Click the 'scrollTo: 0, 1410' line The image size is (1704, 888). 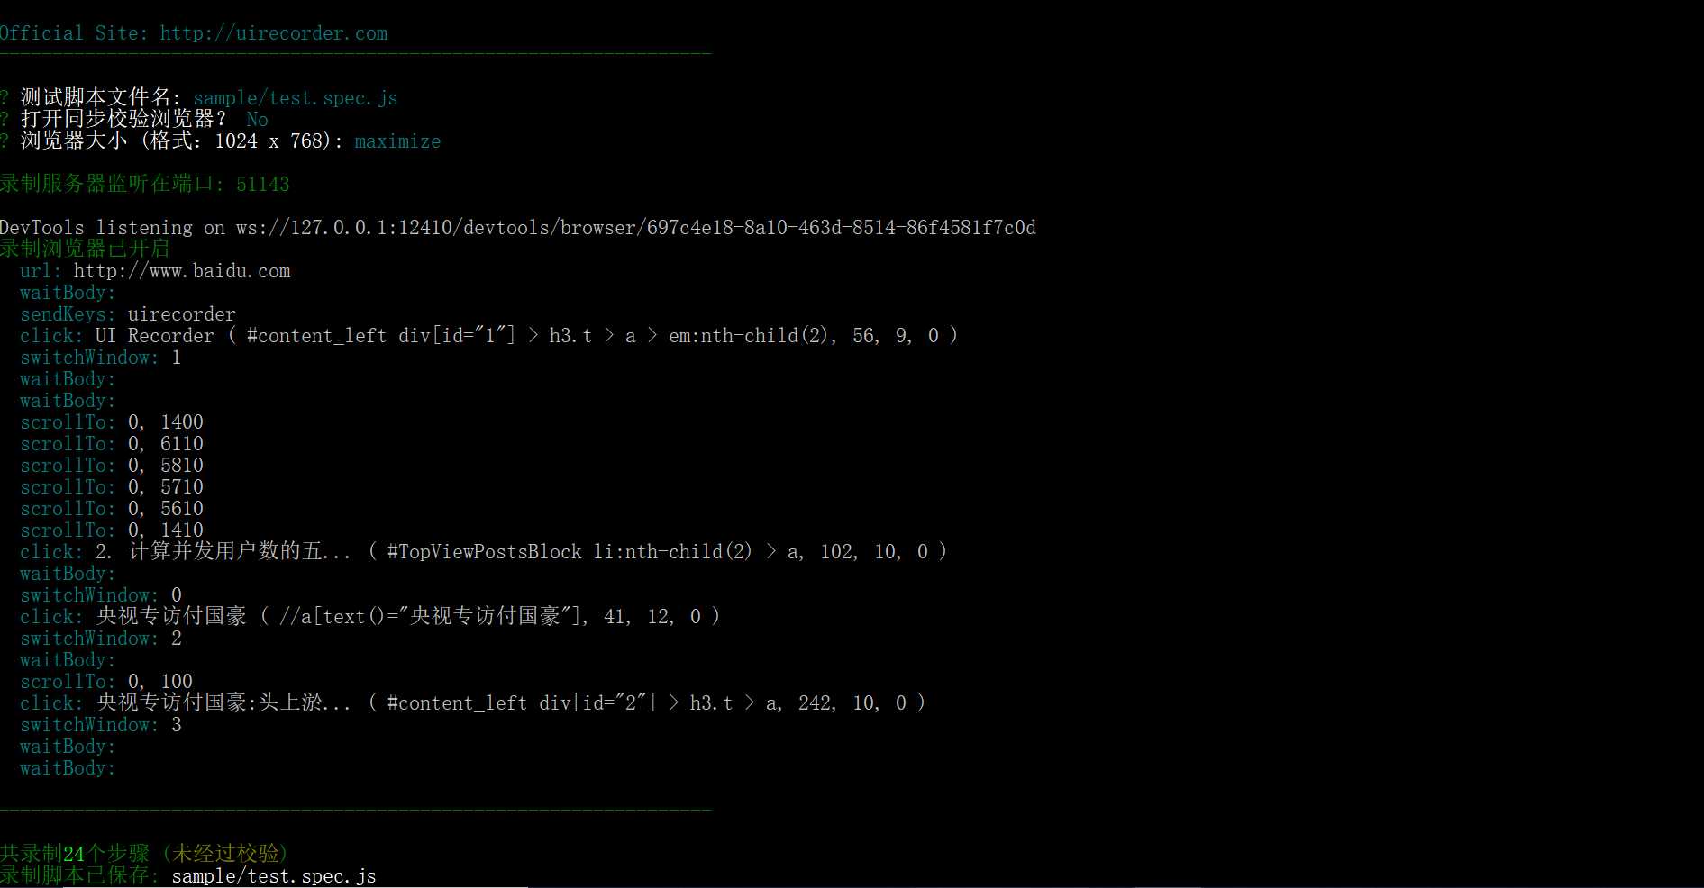click(112, 530)
